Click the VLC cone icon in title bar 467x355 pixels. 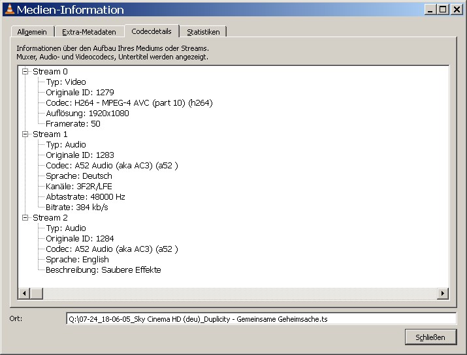10,9
